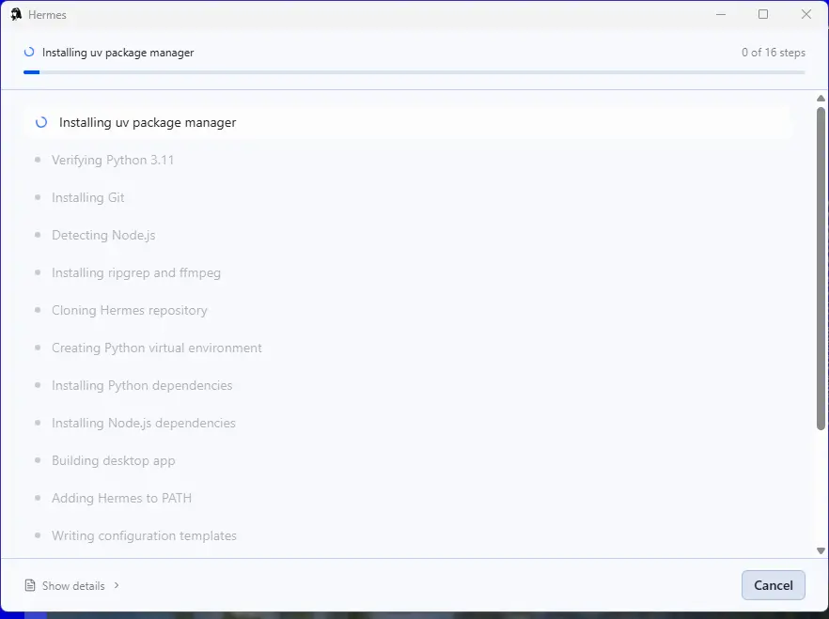Click the scrollbar up arrow
The width and height of the screenshot is (829, 619).
(x=821, y=99)
